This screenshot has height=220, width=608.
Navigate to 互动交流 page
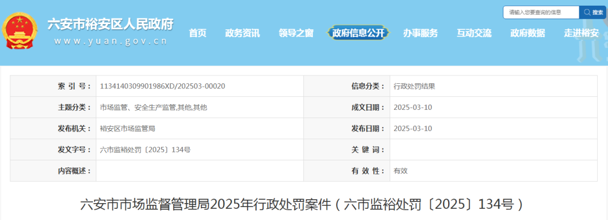click(474, 33)
